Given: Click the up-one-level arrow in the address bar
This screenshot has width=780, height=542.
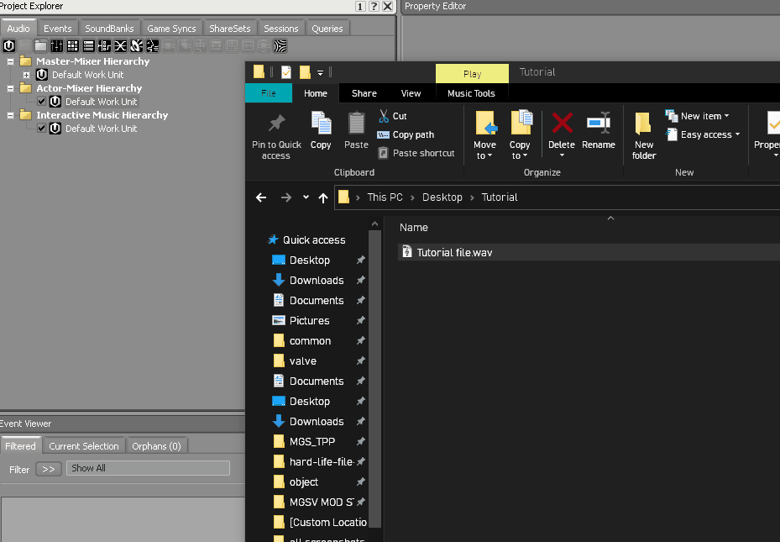Looking at the screenshot, I should (323, 197).
